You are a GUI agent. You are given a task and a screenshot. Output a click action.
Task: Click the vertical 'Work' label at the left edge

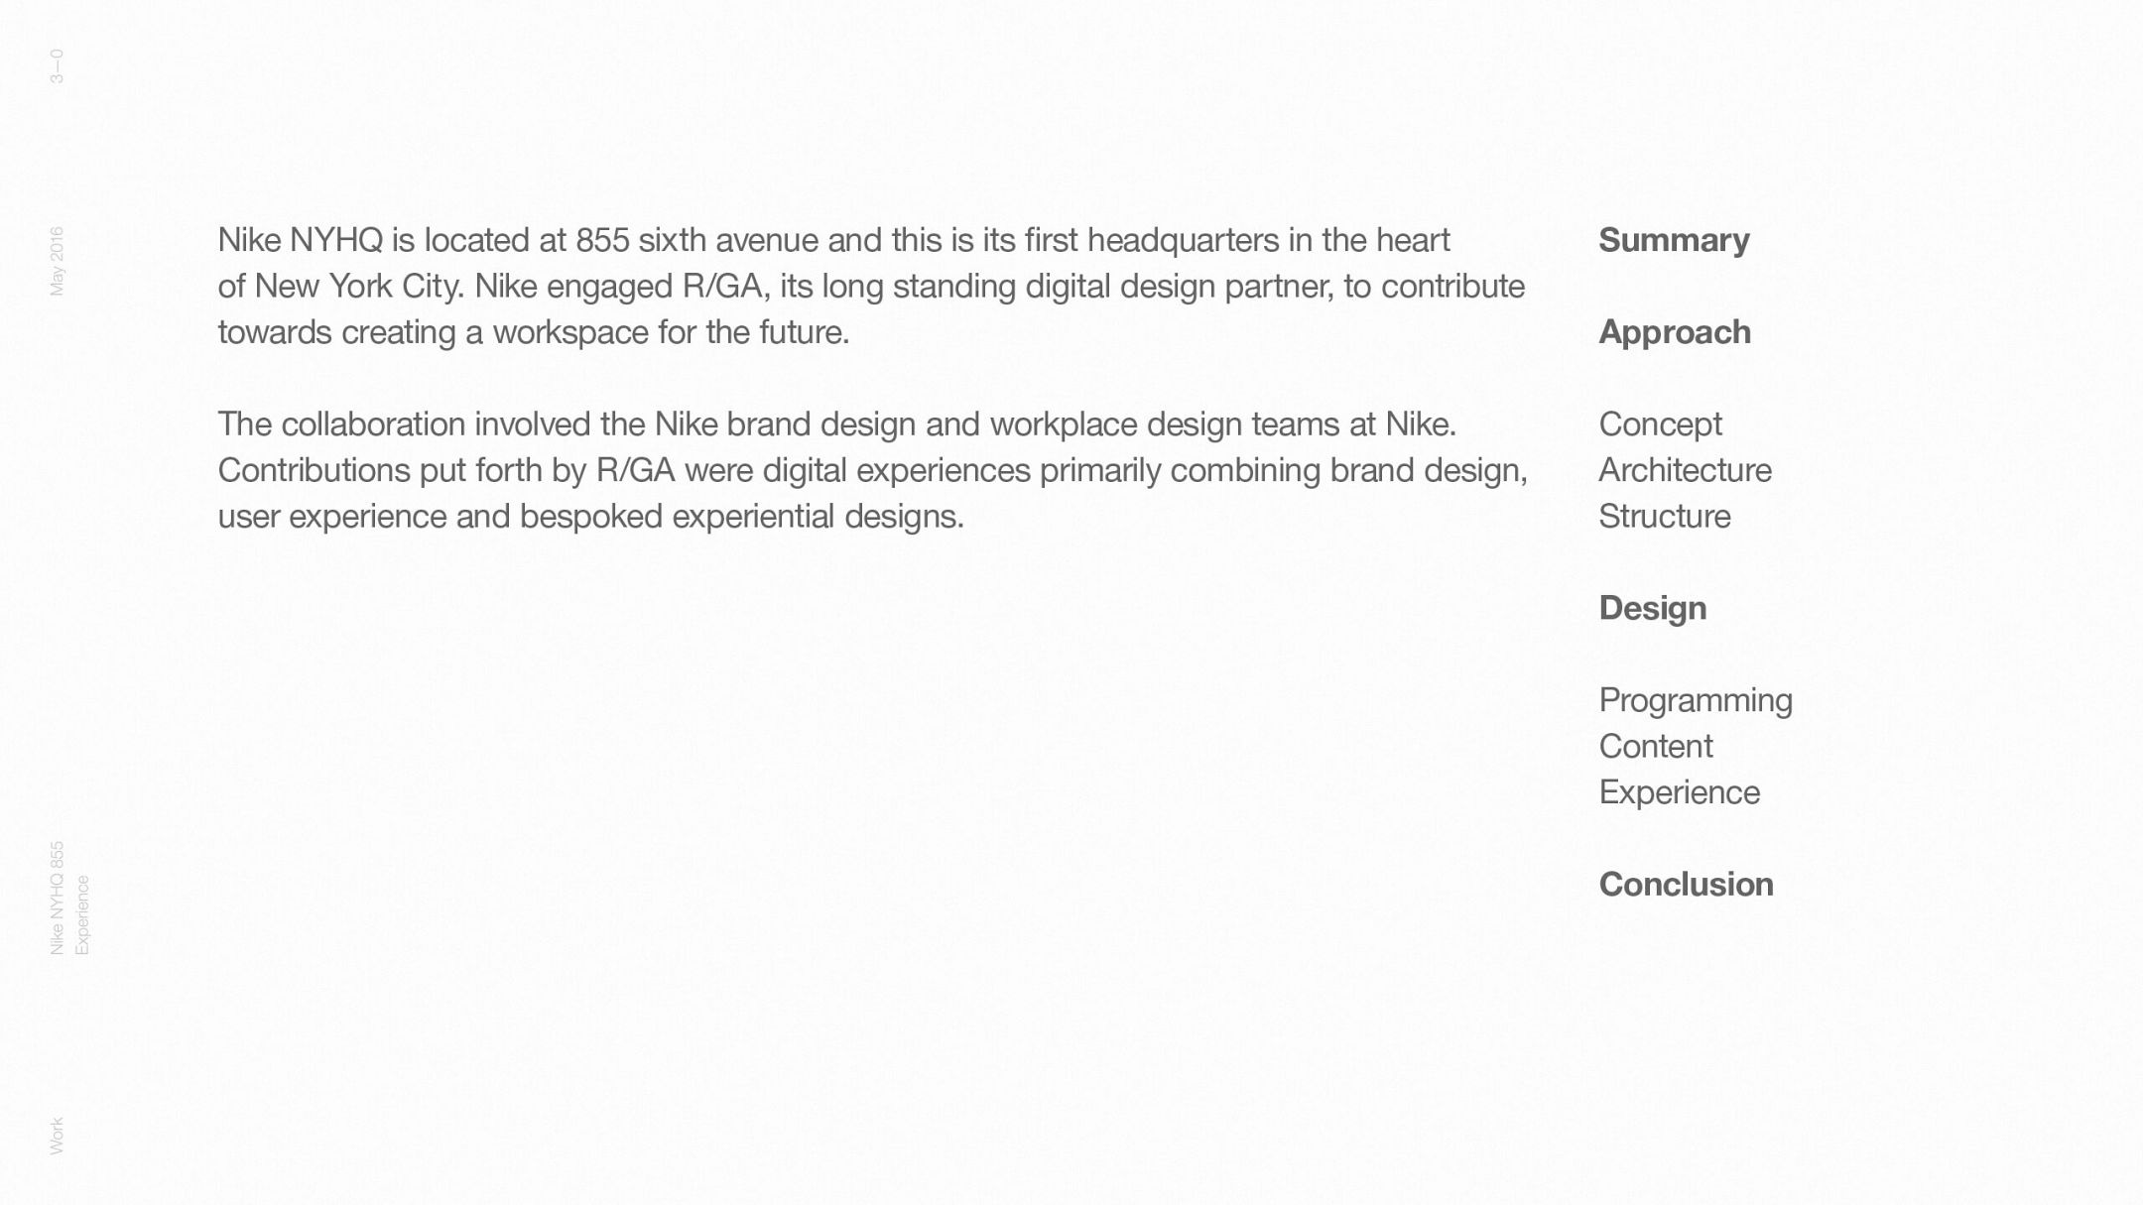point(57,1136)
